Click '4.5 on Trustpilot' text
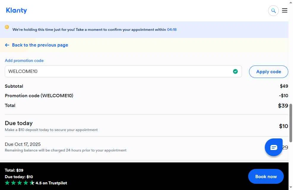This screenshot has height=190, width=293. (51, 183)
